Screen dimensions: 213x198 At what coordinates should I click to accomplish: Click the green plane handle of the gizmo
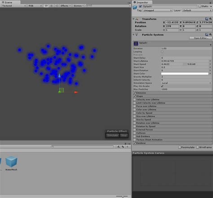(62, 90)
